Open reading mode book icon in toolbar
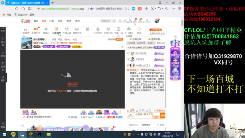Viewport: 245px width, 138px height. point(30,9)
